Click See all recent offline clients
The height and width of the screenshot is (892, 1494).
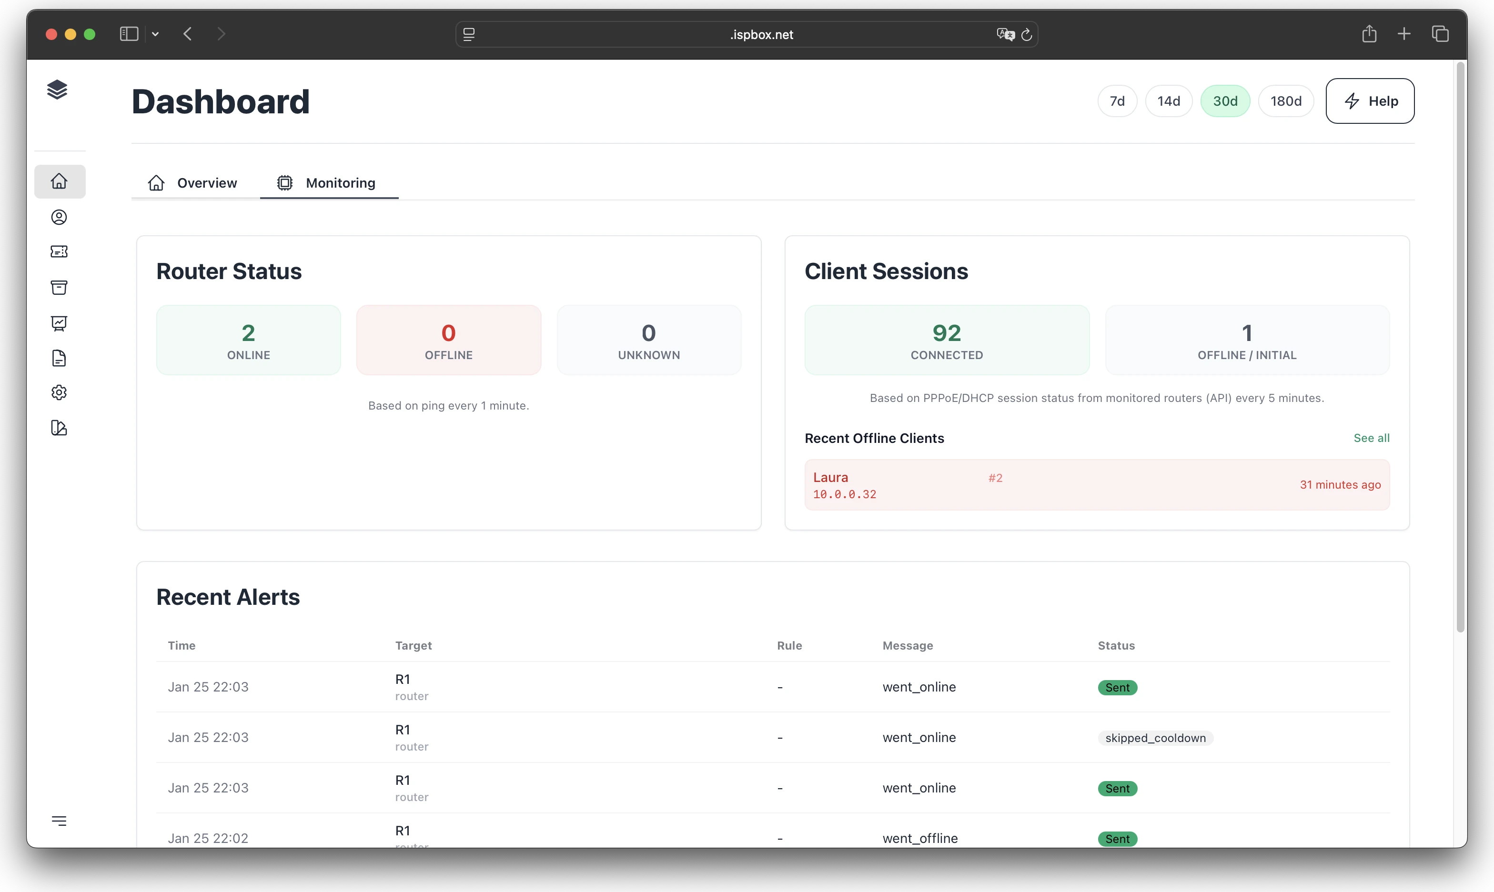click(x=1372, y=438)
